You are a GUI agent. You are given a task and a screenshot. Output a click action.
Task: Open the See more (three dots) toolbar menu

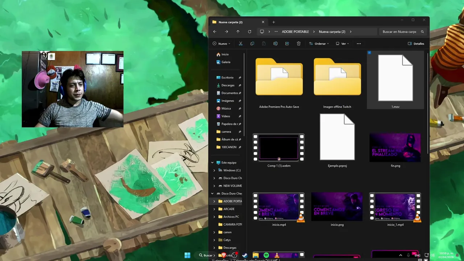(x=359, y=43)
